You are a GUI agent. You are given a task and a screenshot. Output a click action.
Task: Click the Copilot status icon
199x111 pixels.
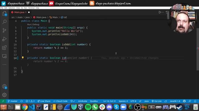coord(184,101)
